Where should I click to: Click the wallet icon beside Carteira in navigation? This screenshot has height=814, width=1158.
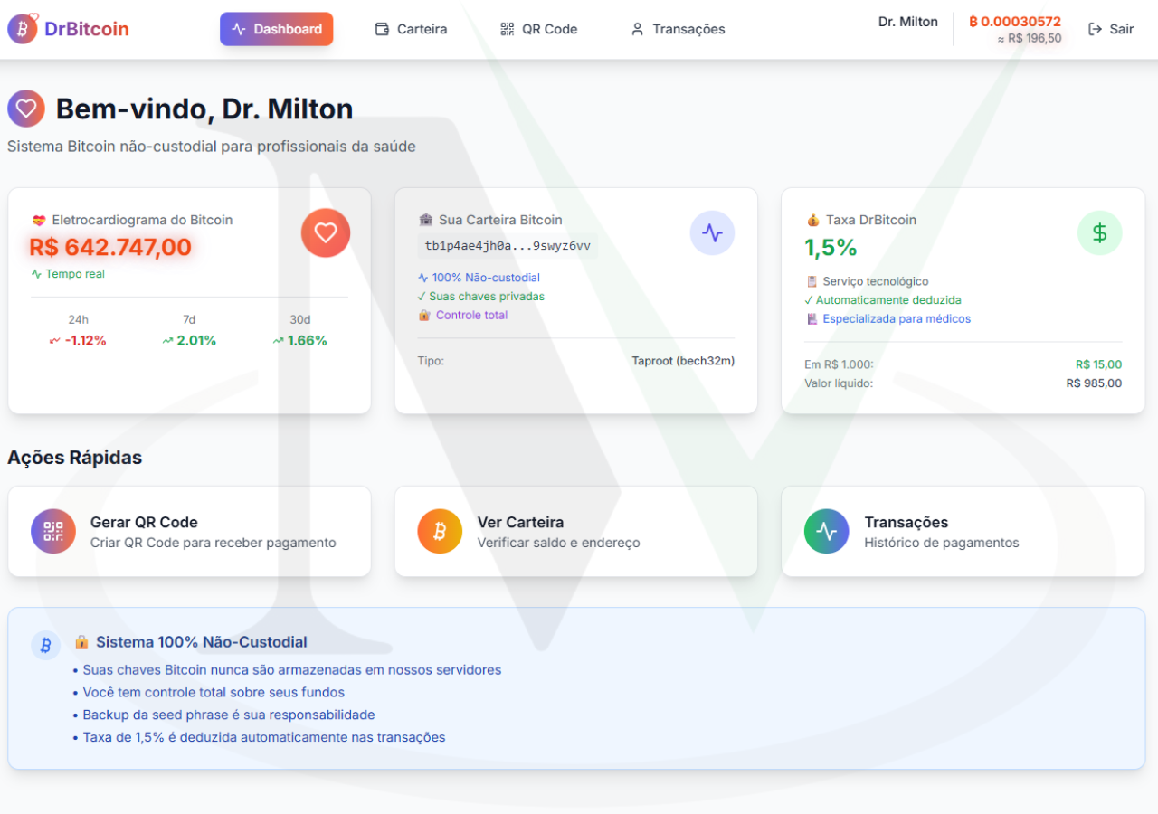tap(381, 29)
